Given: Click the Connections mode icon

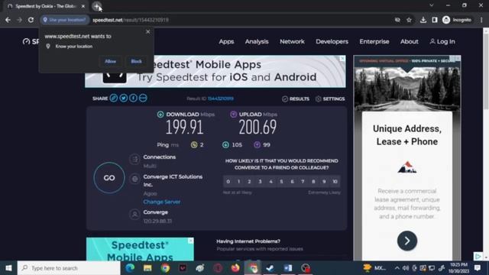Looking at the screenshot, I should tap(134, 160).
